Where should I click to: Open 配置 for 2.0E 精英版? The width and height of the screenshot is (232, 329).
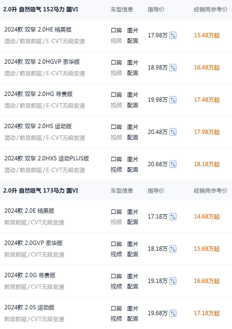[133, 222]
